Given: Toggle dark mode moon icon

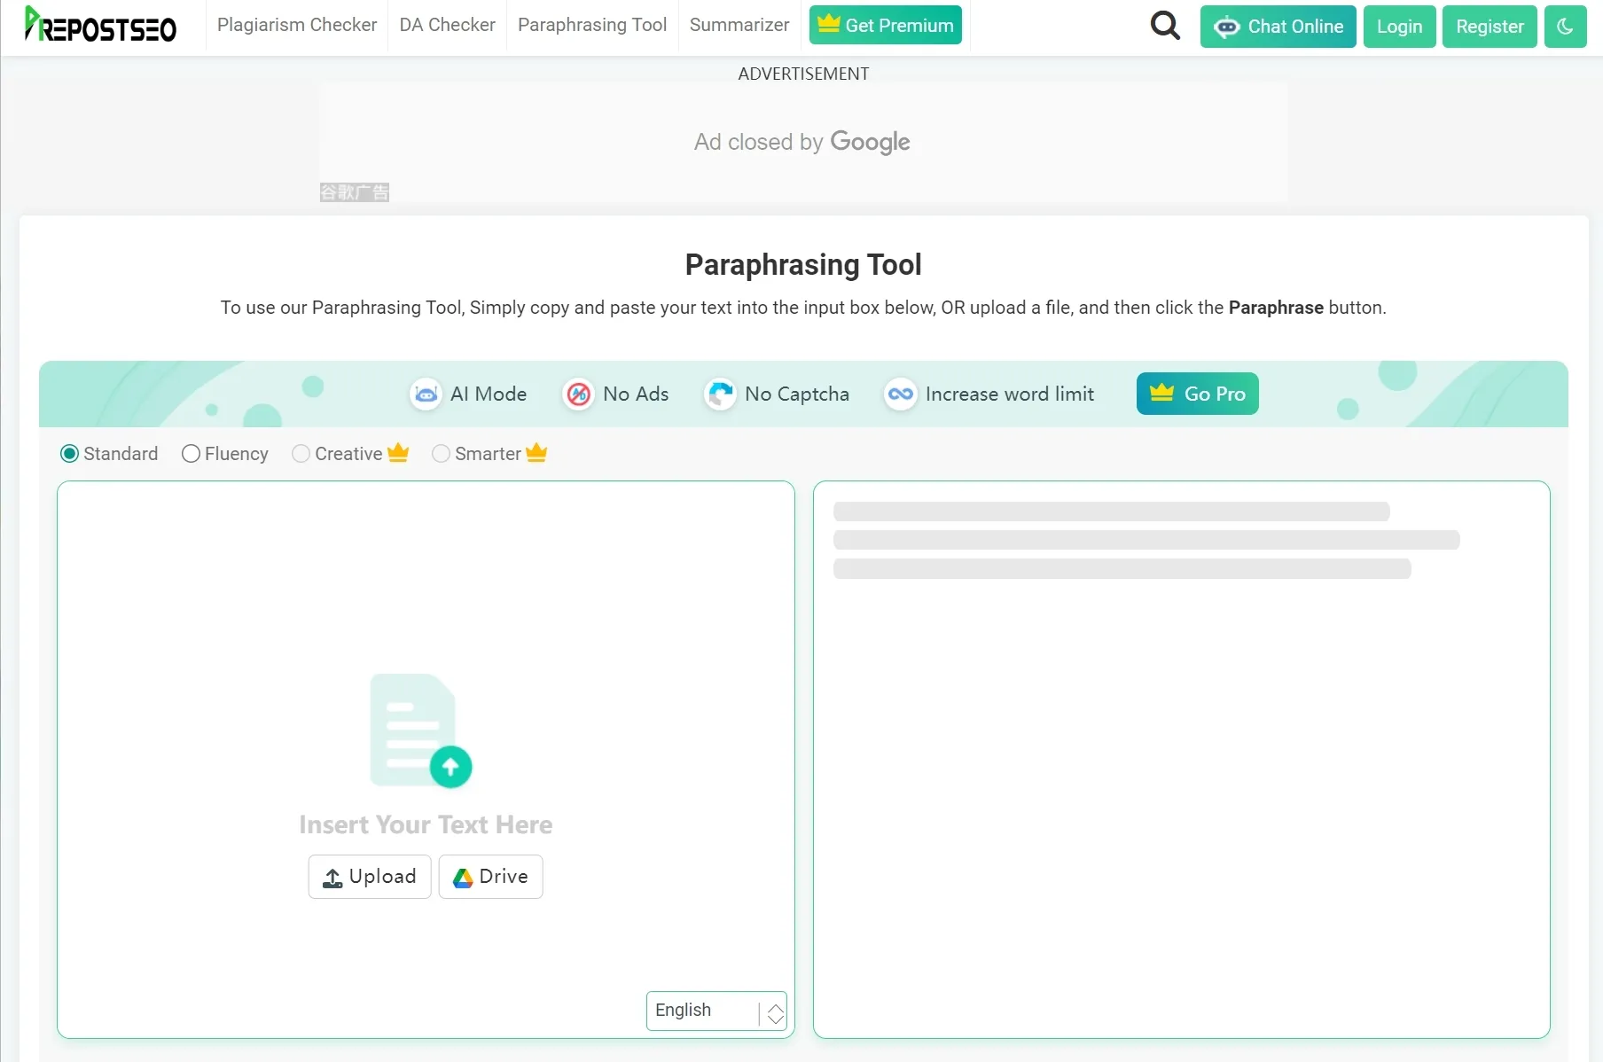Looking at the screenshot, I should click(1565, 27).
